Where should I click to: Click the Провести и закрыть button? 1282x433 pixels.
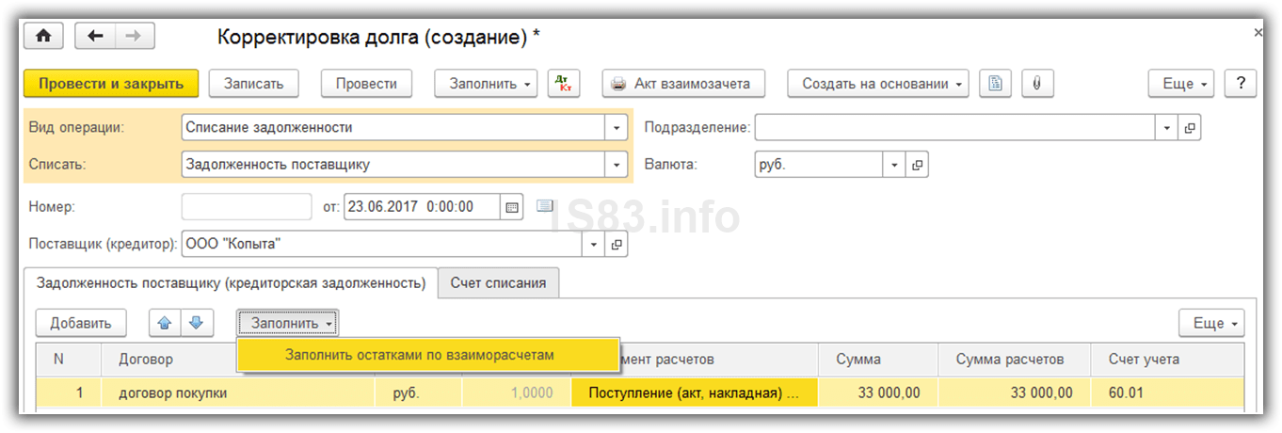(111, 83)
